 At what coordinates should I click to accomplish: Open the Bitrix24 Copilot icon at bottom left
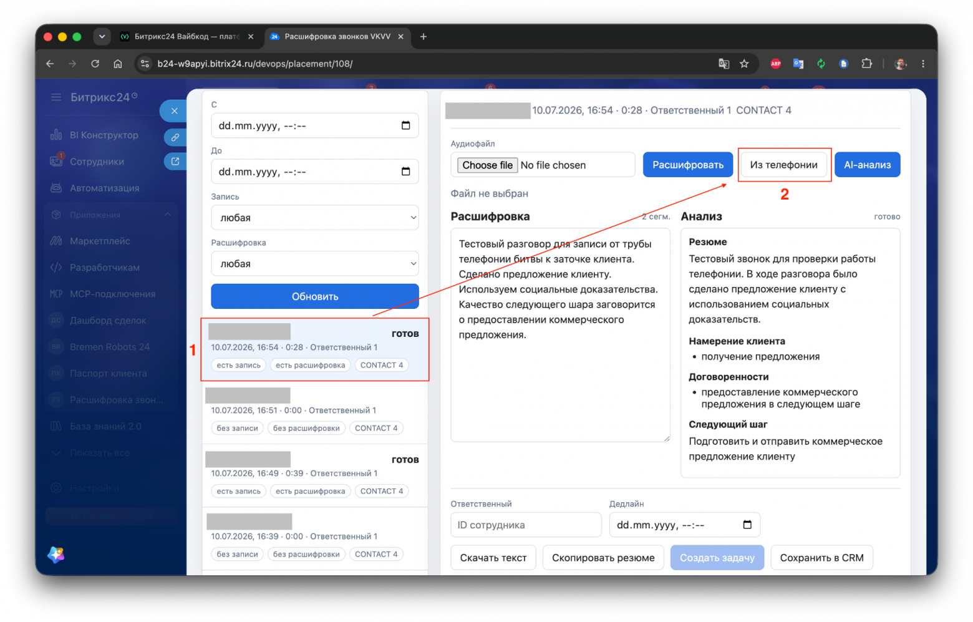[56, 554]
